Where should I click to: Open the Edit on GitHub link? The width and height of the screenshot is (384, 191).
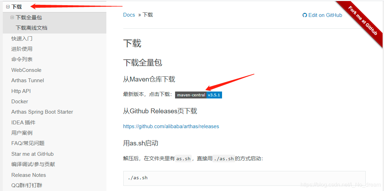[x=322, y=15]
